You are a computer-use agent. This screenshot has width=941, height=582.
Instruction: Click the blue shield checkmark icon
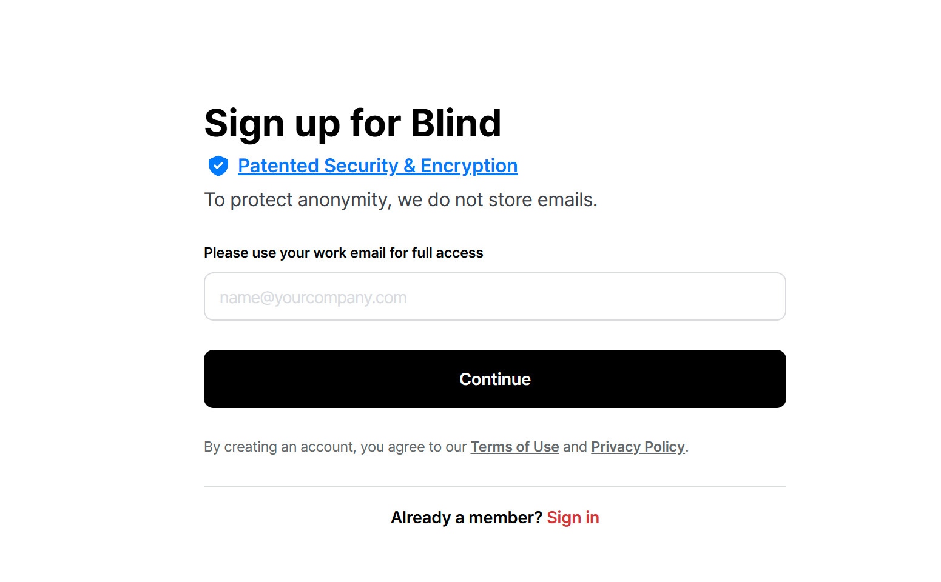[x=218, y=166]
